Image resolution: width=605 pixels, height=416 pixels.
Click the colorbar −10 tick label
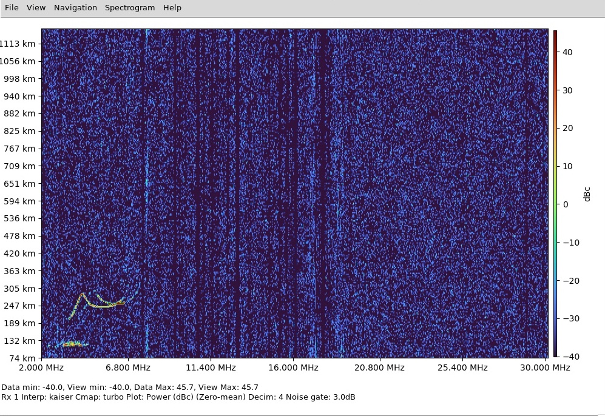[571, 243]
